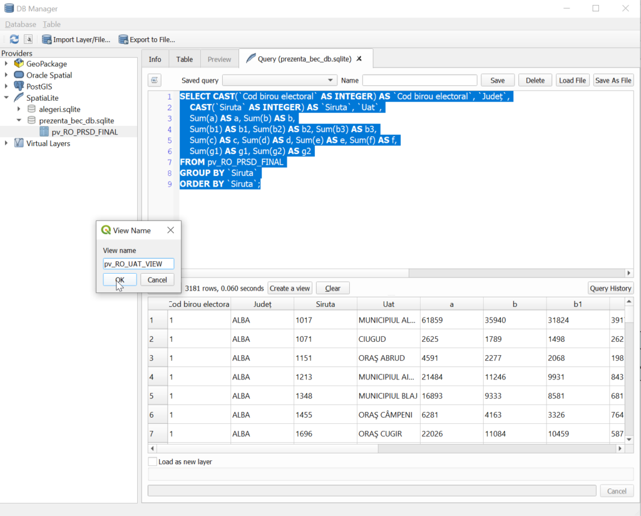Click results horizontal scrollbar right arrow

620,448
